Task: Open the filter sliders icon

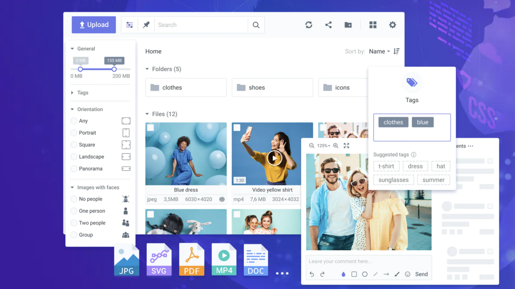Action: 129,25
